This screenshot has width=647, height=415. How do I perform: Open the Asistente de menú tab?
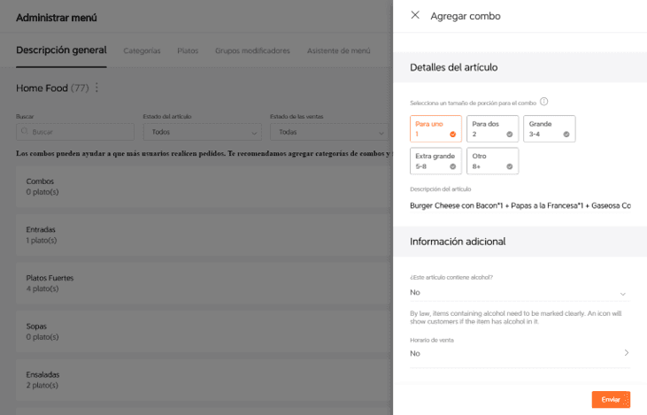pos(338,50)
